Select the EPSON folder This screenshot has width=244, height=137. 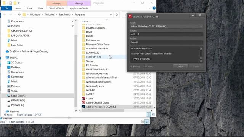pos(90,32)
